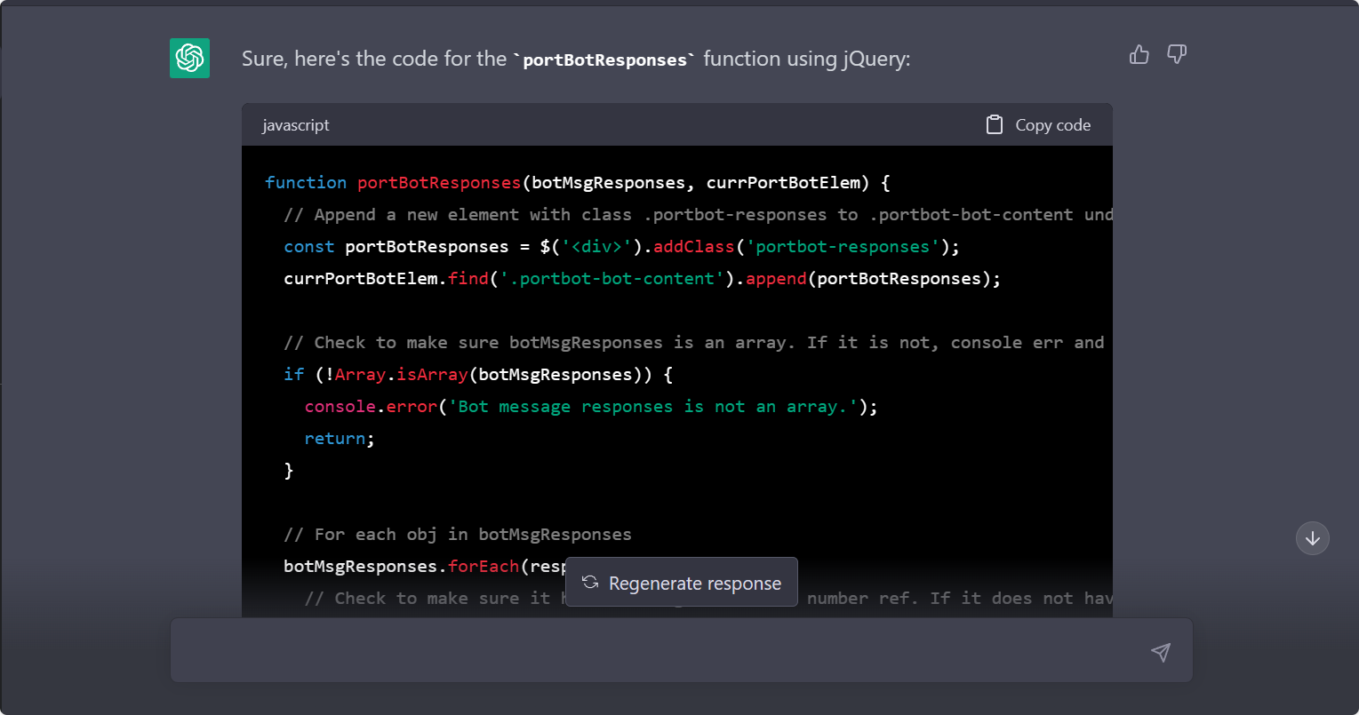Click the comment about appending new element
Screen dimensions: 1359x715
(x=698, y=214)
